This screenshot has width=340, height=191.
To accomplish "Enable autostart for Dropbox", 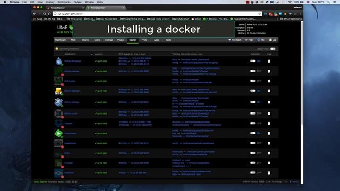I will pos(253,123).
